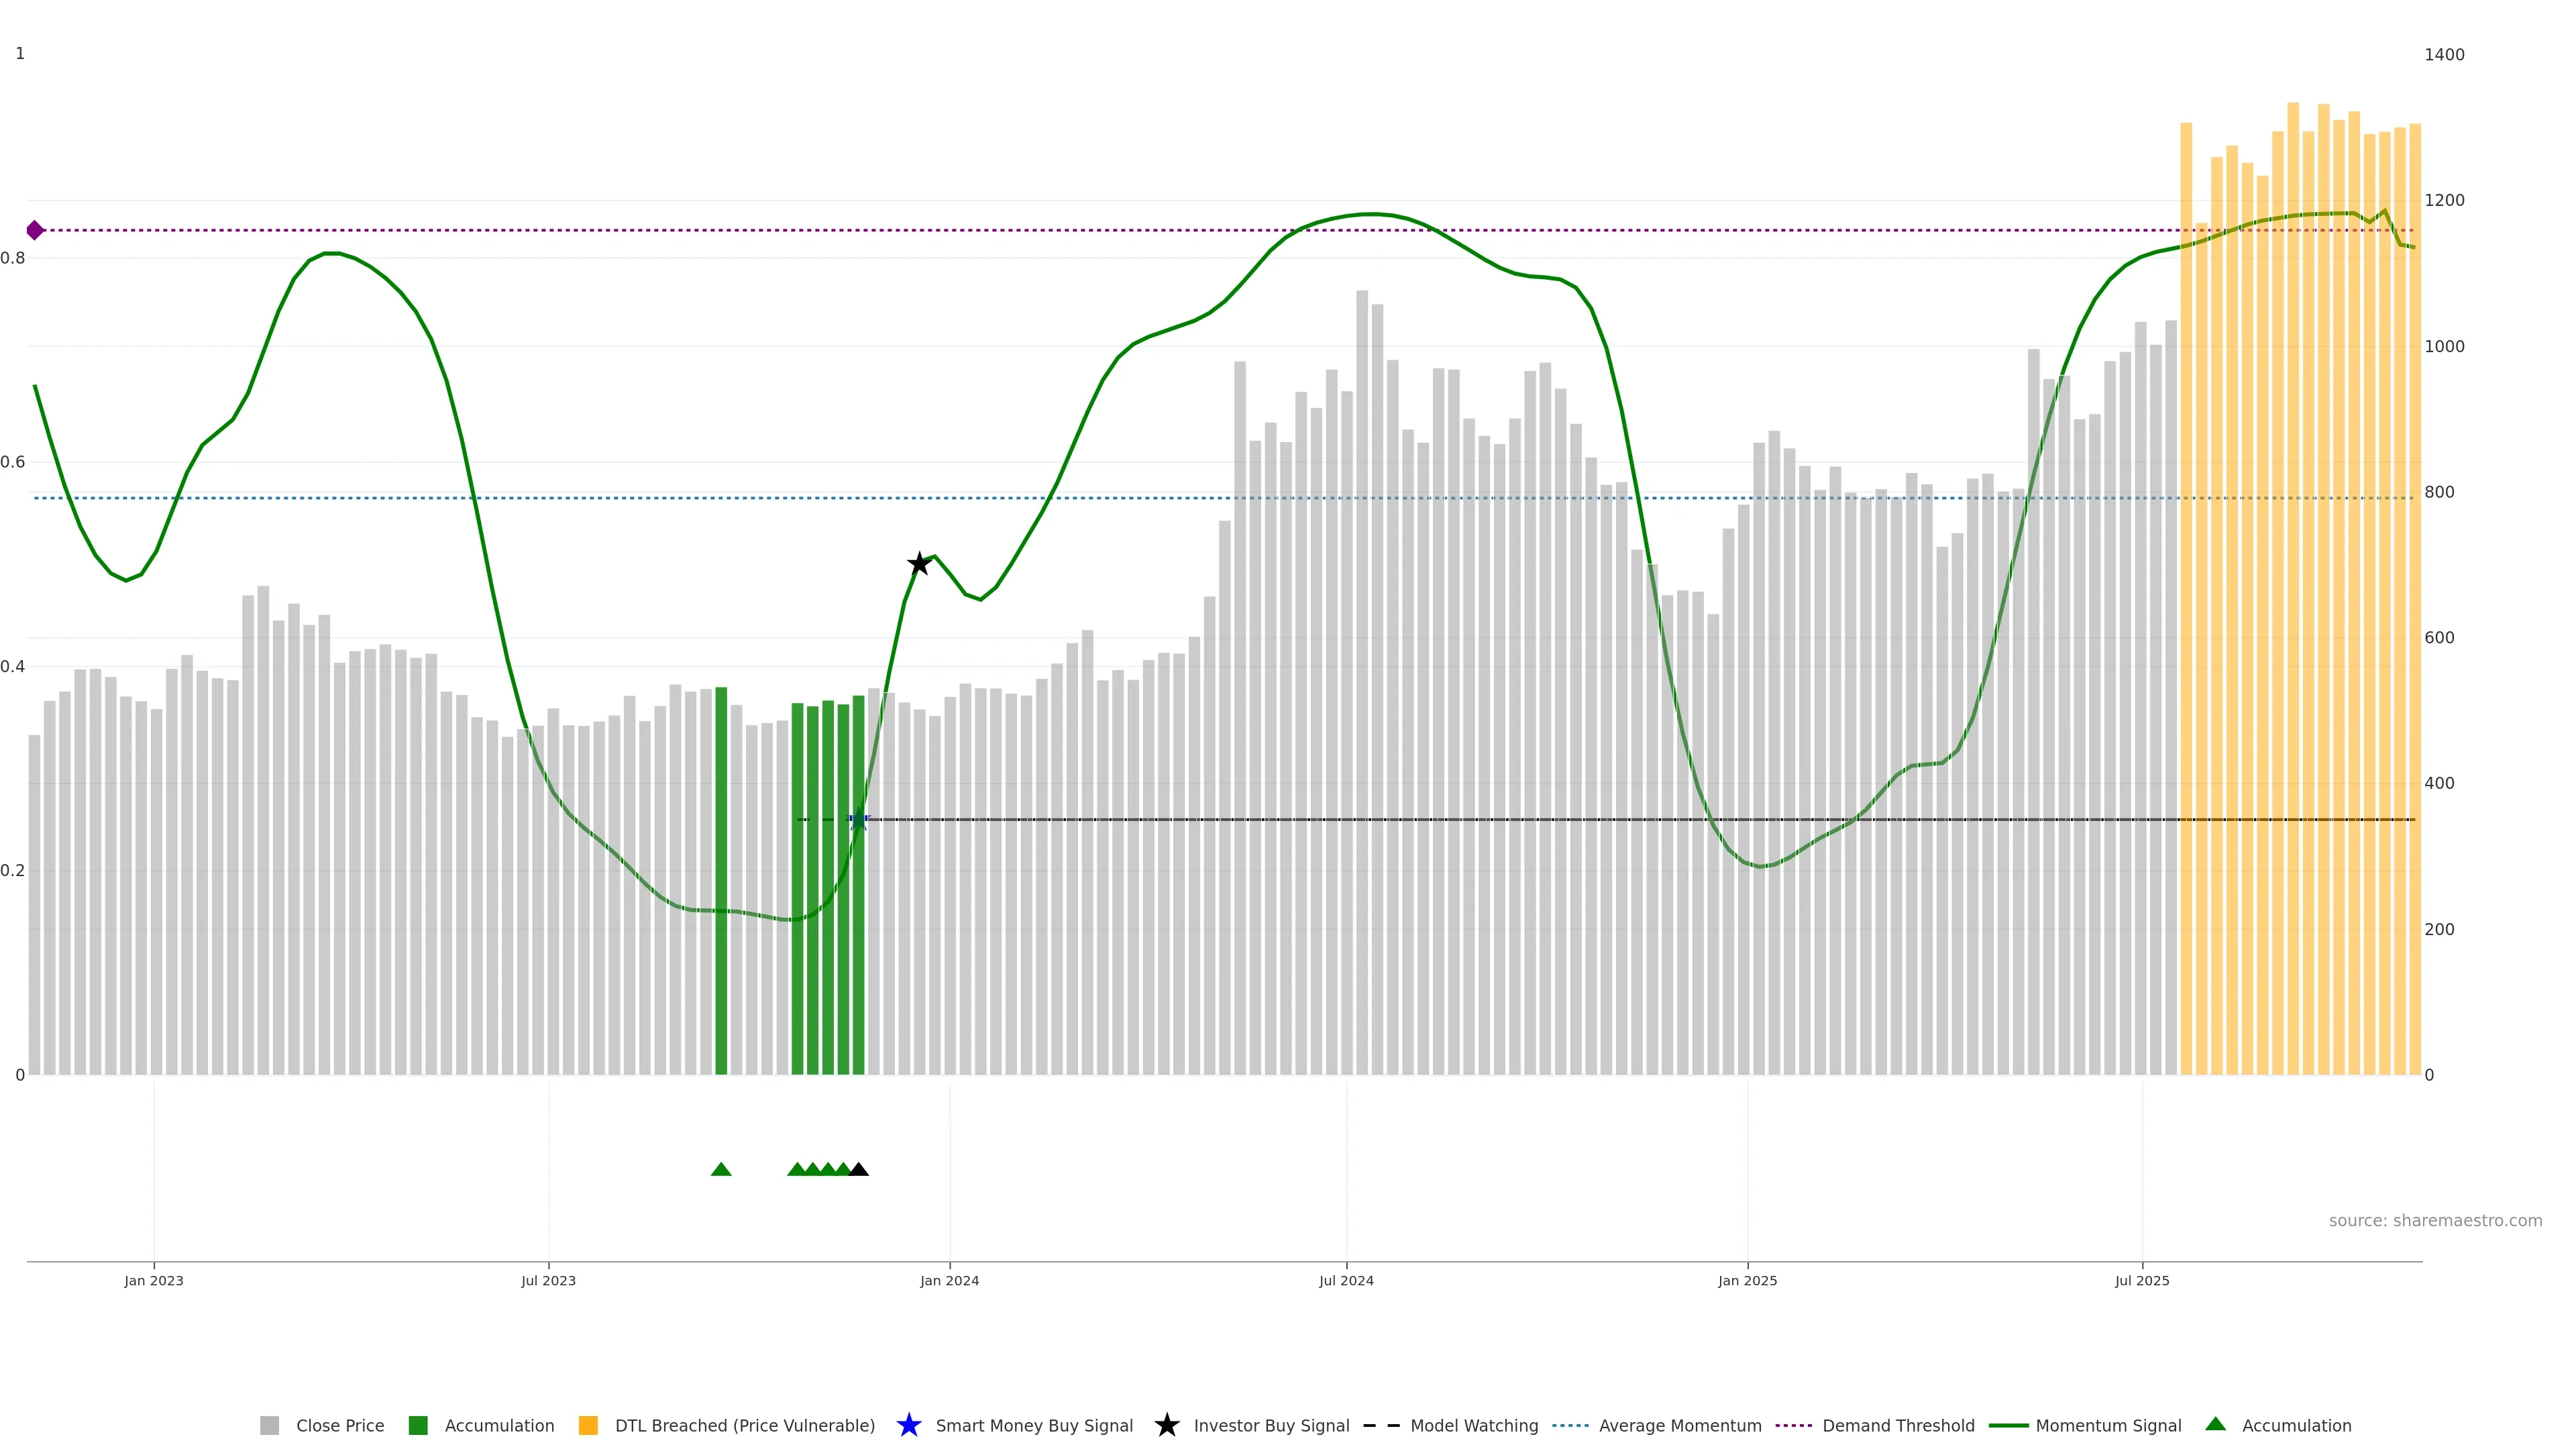Screen dimensions: 2576x1449
Task: Click the Jul 2025 axis label
Action: point(2142,1280)
